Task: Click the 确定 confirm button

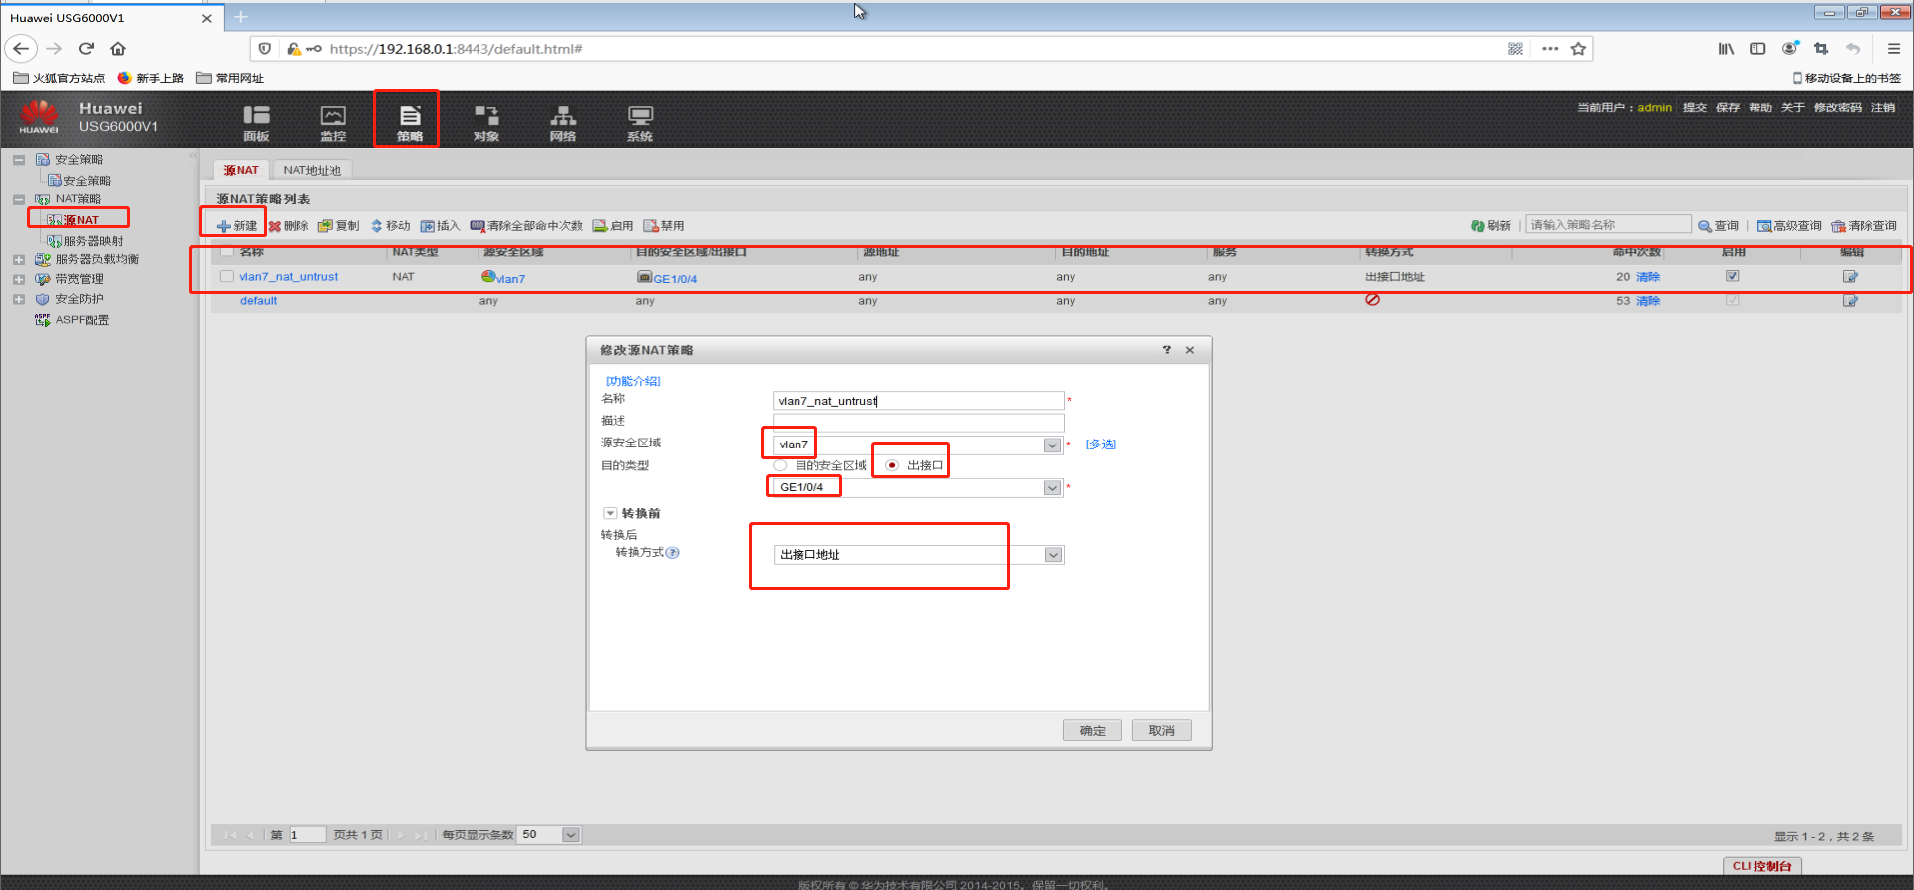Action: click(x=1092, y=731)
